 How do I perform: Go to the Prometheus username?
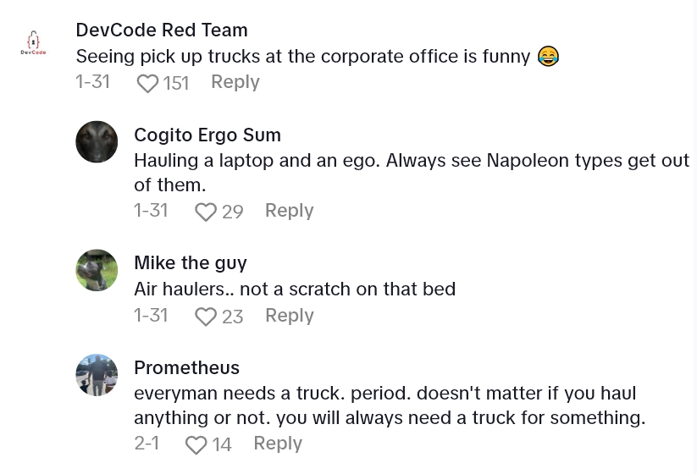(186, 367)
